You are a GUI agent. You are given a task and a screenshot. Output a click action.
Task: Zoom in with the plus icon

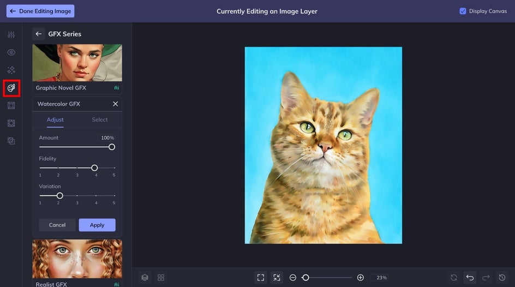click(360, 278)
